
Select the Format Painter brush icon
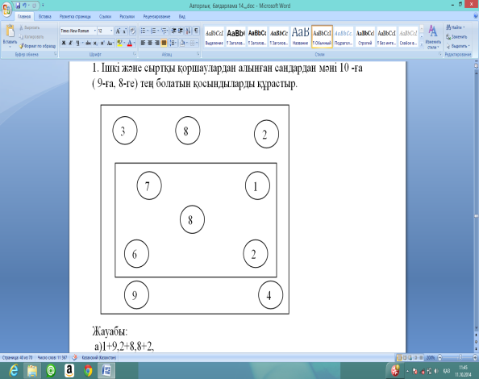tap(21, 46)
